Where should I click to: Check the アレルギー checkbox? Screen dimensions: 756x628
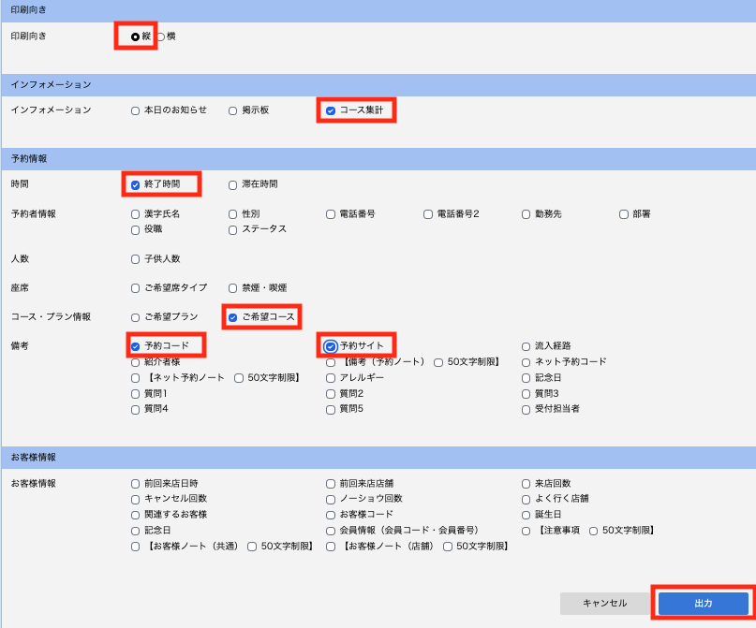point(331,378)
